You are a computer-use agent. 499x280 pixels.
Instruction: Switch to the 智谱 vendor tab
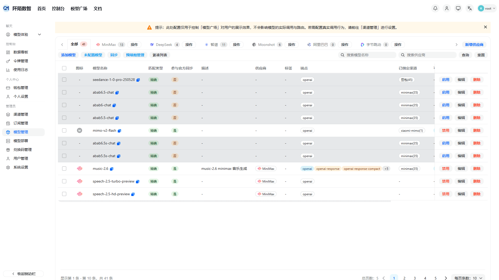pos(216,45)
